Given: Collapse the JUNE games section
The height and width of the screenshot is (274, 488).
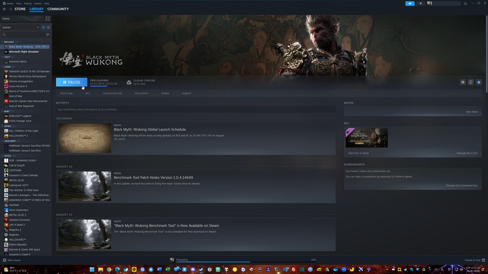Looking at the screenshot, I should 3,67.
